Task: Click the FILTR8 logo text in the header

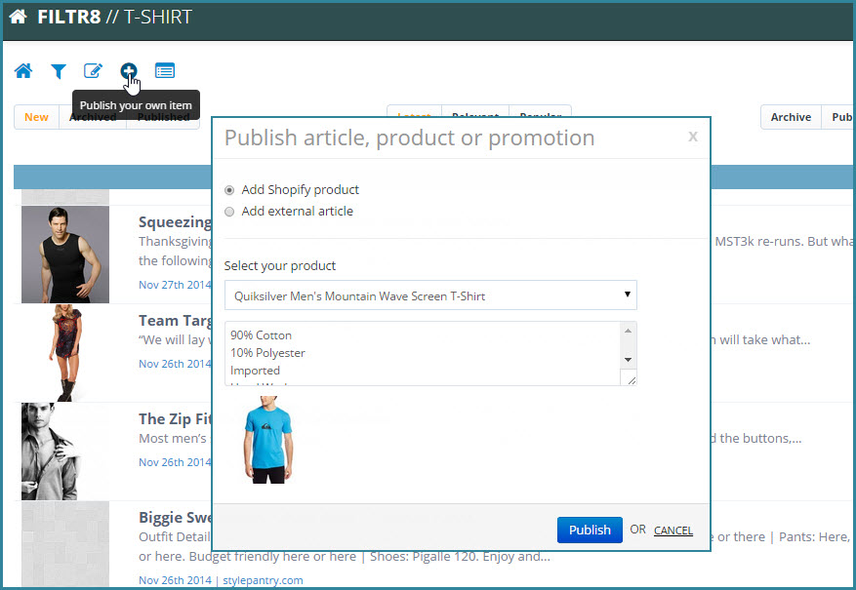Action: (x=68, y=17)
